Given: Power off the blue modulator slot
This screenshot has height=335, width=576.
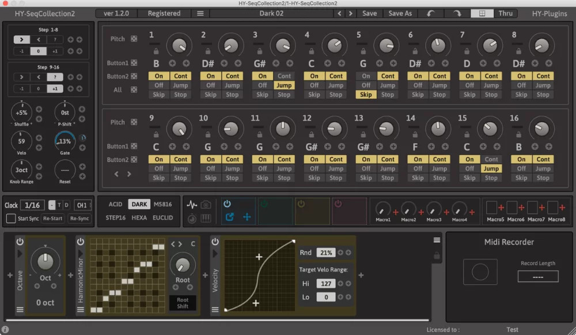Looking at the screenshot, I should [227, 204].
